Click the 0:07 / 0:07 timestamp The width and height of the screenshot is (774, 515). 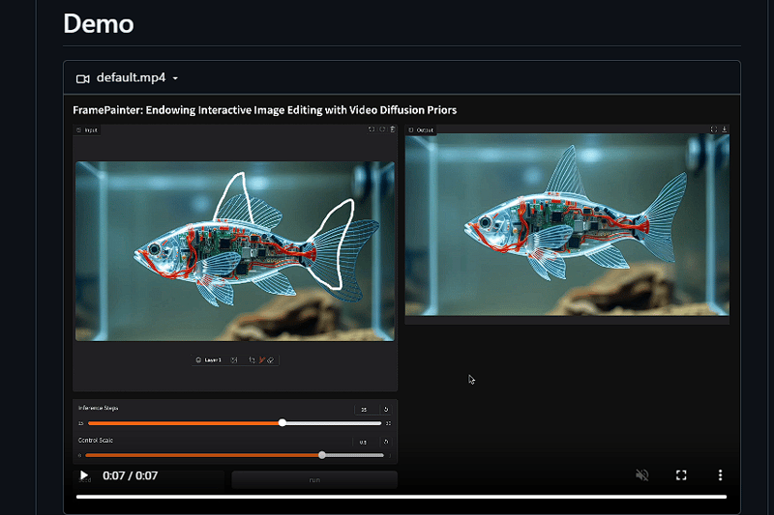pyautogui.click(x=130, y=475)
